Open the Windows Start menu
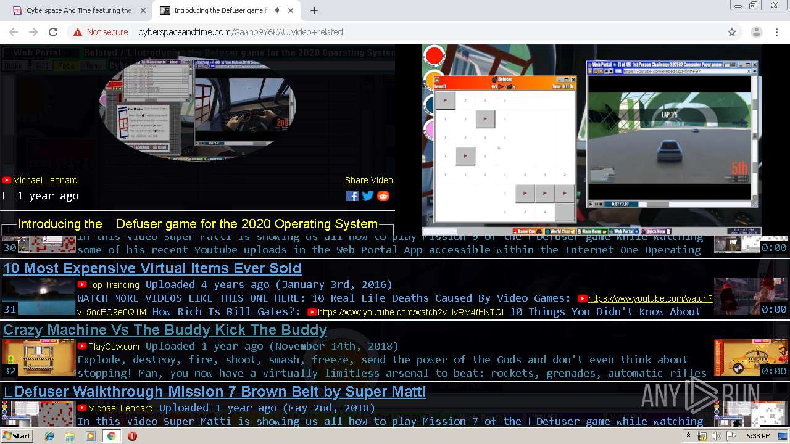 (x=17, y=436)
